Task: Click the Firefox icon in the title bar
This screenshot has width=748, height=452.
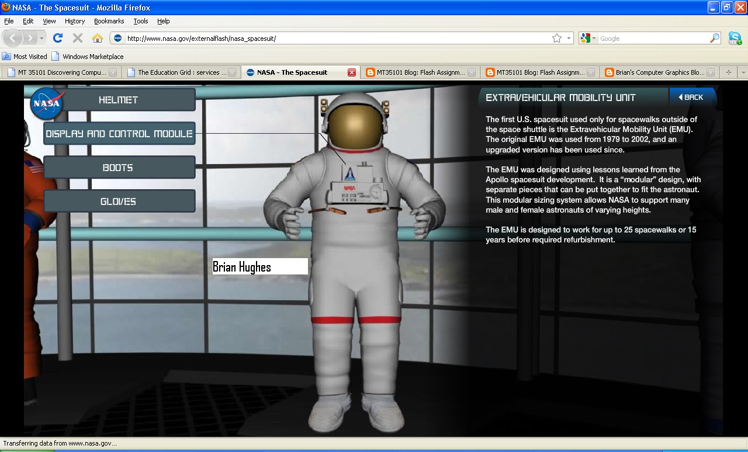Action: tap(6, 8)
